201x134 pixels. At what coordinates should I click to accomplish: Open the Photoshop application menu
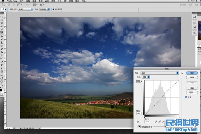click(x=12, y=1)
